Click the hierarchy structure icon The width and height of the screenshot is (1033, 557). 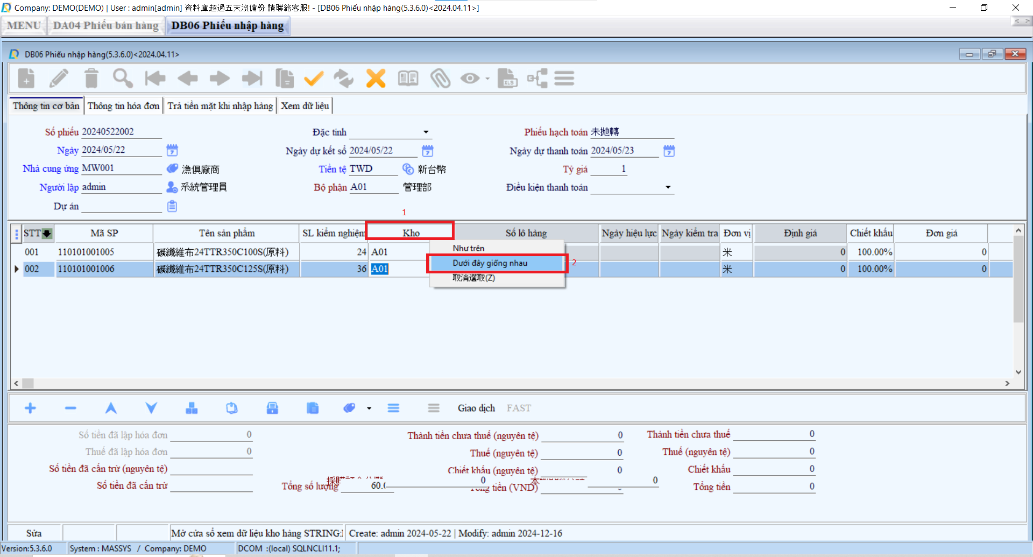tap(537, 79)
